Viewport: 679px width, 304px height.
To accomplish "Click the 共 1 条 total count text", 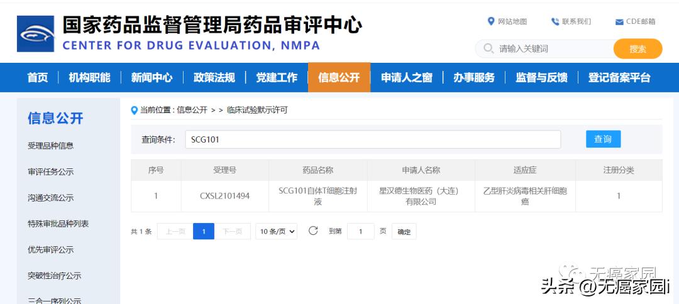I will [x=141, y=231].
